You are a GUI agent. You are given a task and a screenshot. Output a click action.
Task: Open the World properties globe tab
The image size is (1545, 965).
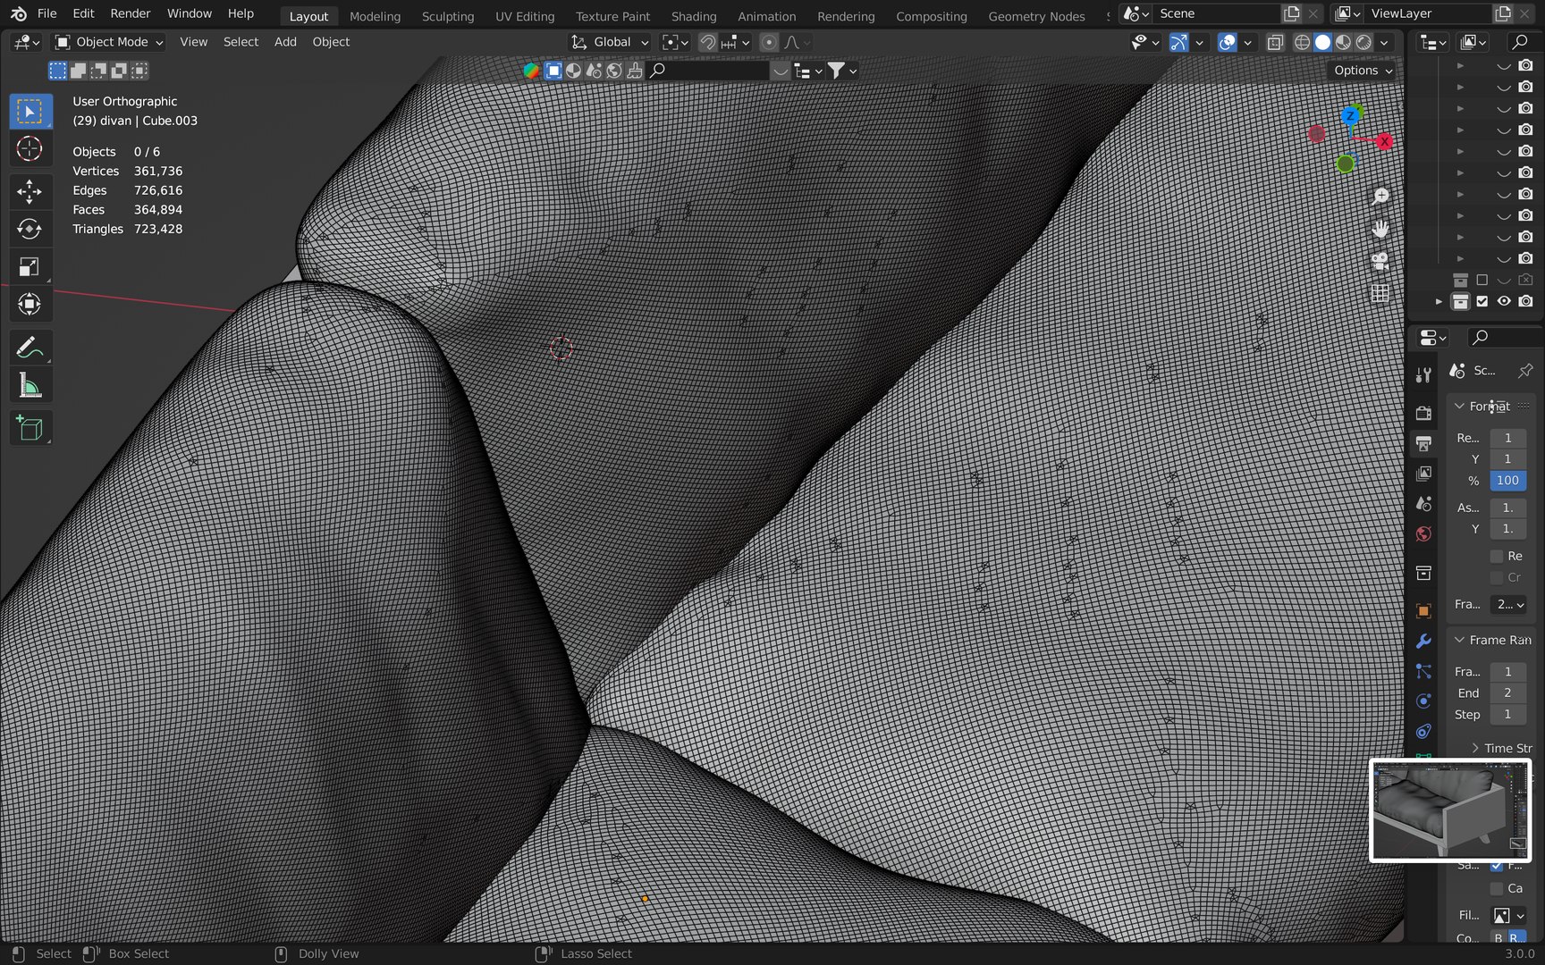pyautogui.click(x=1423, y=534)
